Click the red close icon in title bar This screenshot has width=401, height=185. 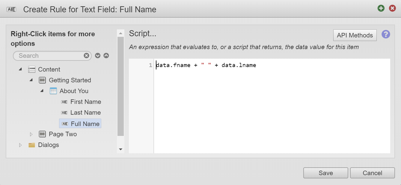pyautogui.click(x=392, y=8)
